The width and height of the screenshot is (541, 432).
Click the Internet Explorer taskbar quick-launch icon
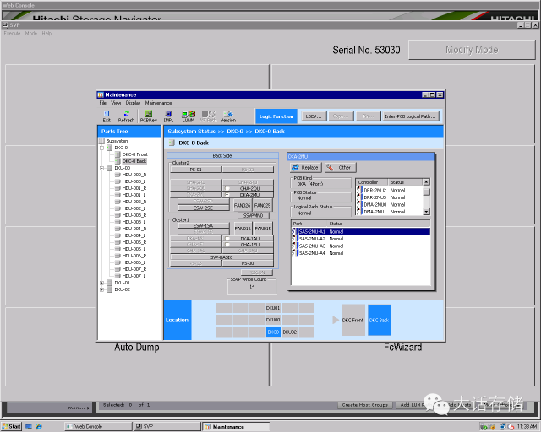click(39, 426)
